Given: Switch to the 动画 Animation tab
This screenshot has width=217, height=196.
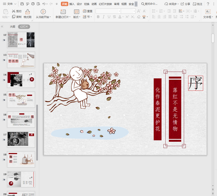Looking at the screenshot, I should pos(94,4).
